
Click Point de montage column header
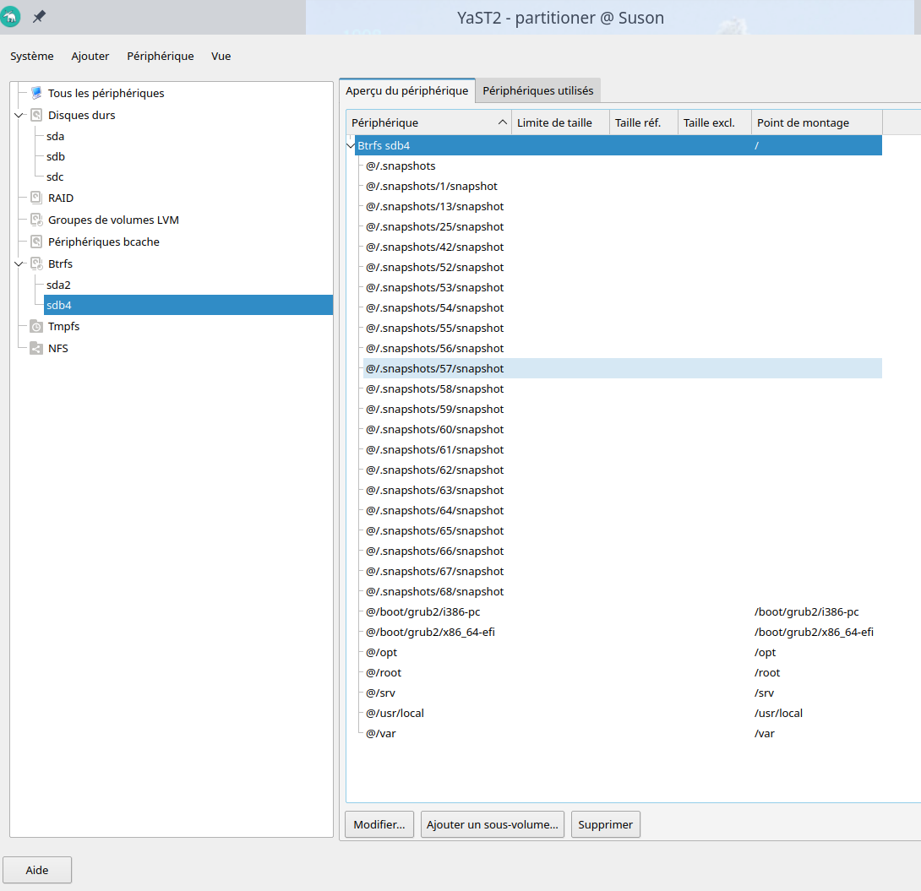[817, 122]
